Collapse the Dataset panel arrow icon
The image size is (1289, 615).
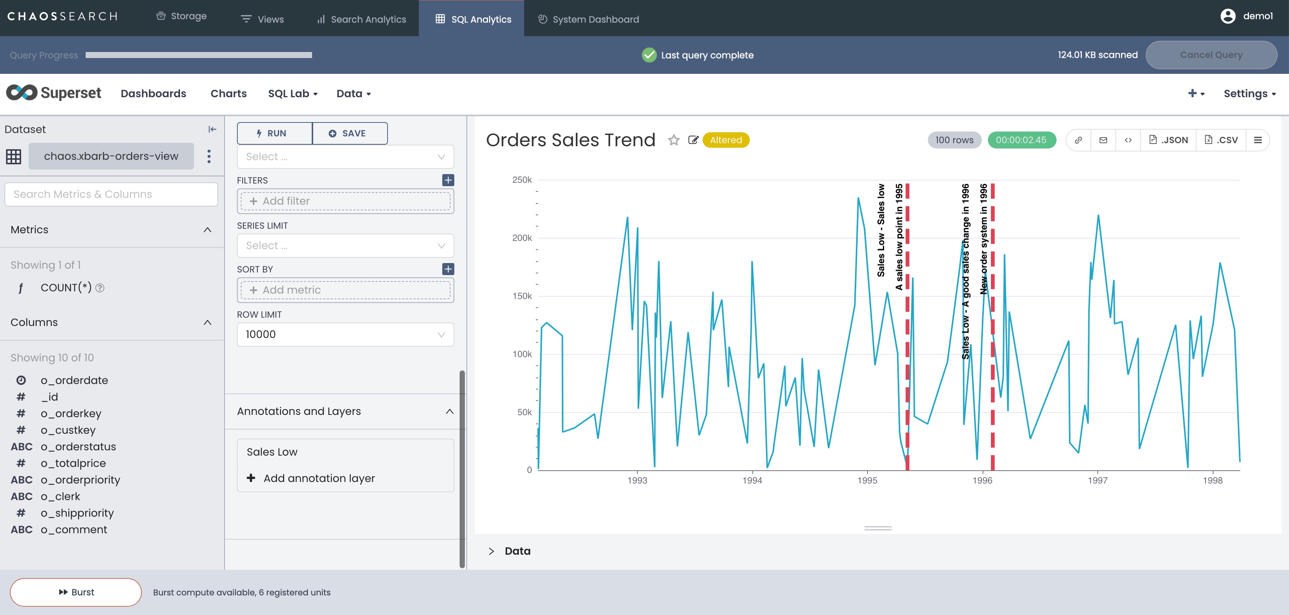[x=212, y=129]
